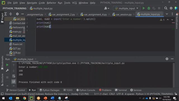Close the multiple_input Run tab
Screen dimensions: 179x101
click(36, 59)
